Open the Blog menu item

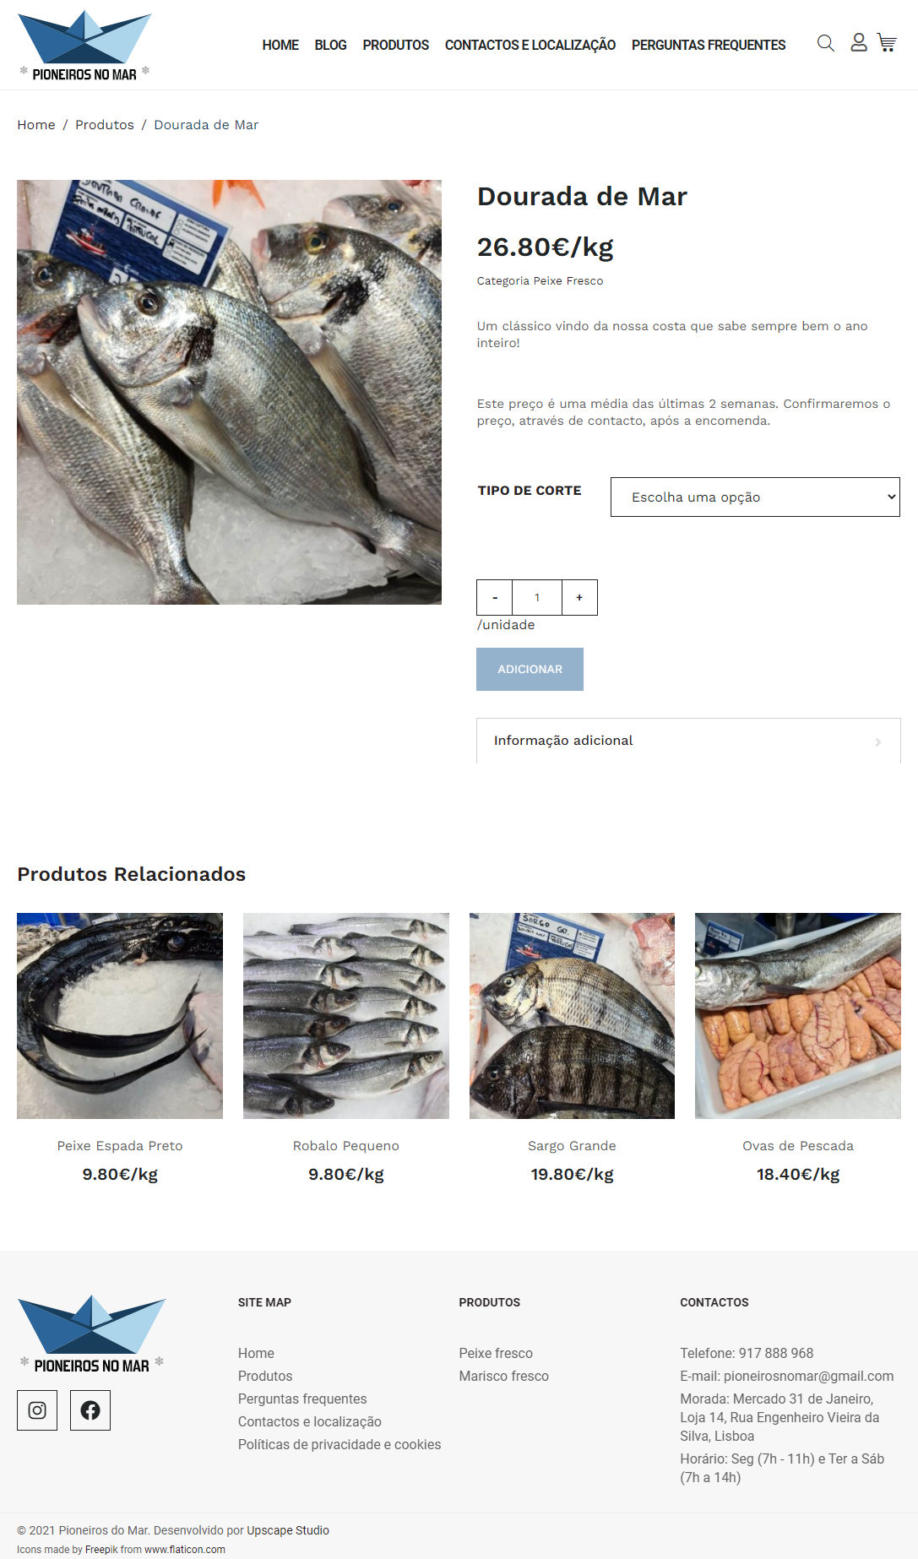[330, 45]
